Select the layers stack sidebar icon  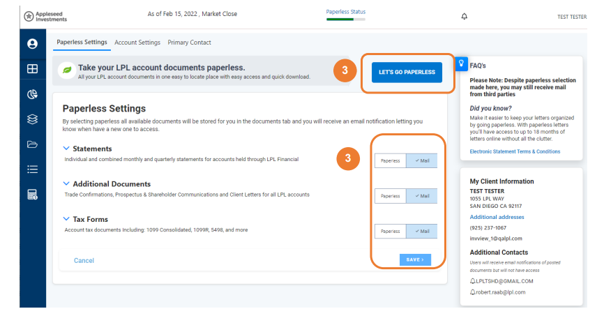pyautogui.click(x=32, y=119)
